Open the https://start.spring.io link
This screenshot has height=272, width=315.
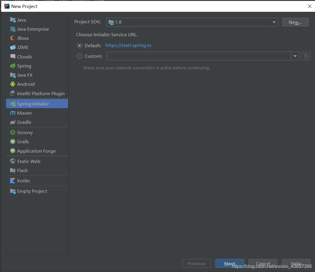click(128, 45)
